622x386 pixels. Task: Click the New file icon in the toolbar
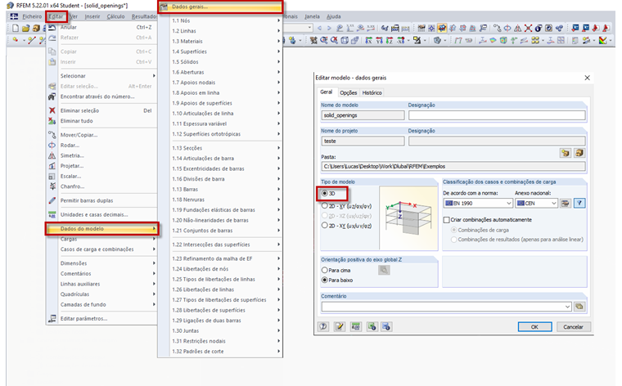click(x=16, y=28)
